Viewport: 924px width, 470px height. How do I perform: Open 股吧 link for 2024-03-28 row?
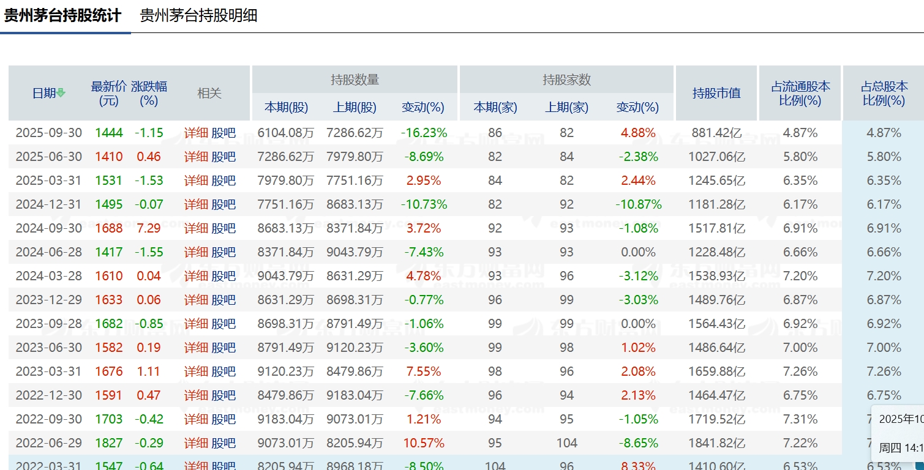[223, 276]
